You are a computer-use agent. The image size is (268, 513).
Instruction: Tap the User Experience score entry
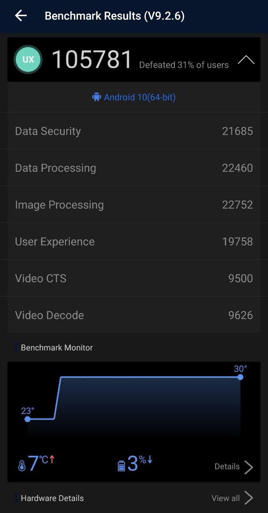click(x=134, y=241)
